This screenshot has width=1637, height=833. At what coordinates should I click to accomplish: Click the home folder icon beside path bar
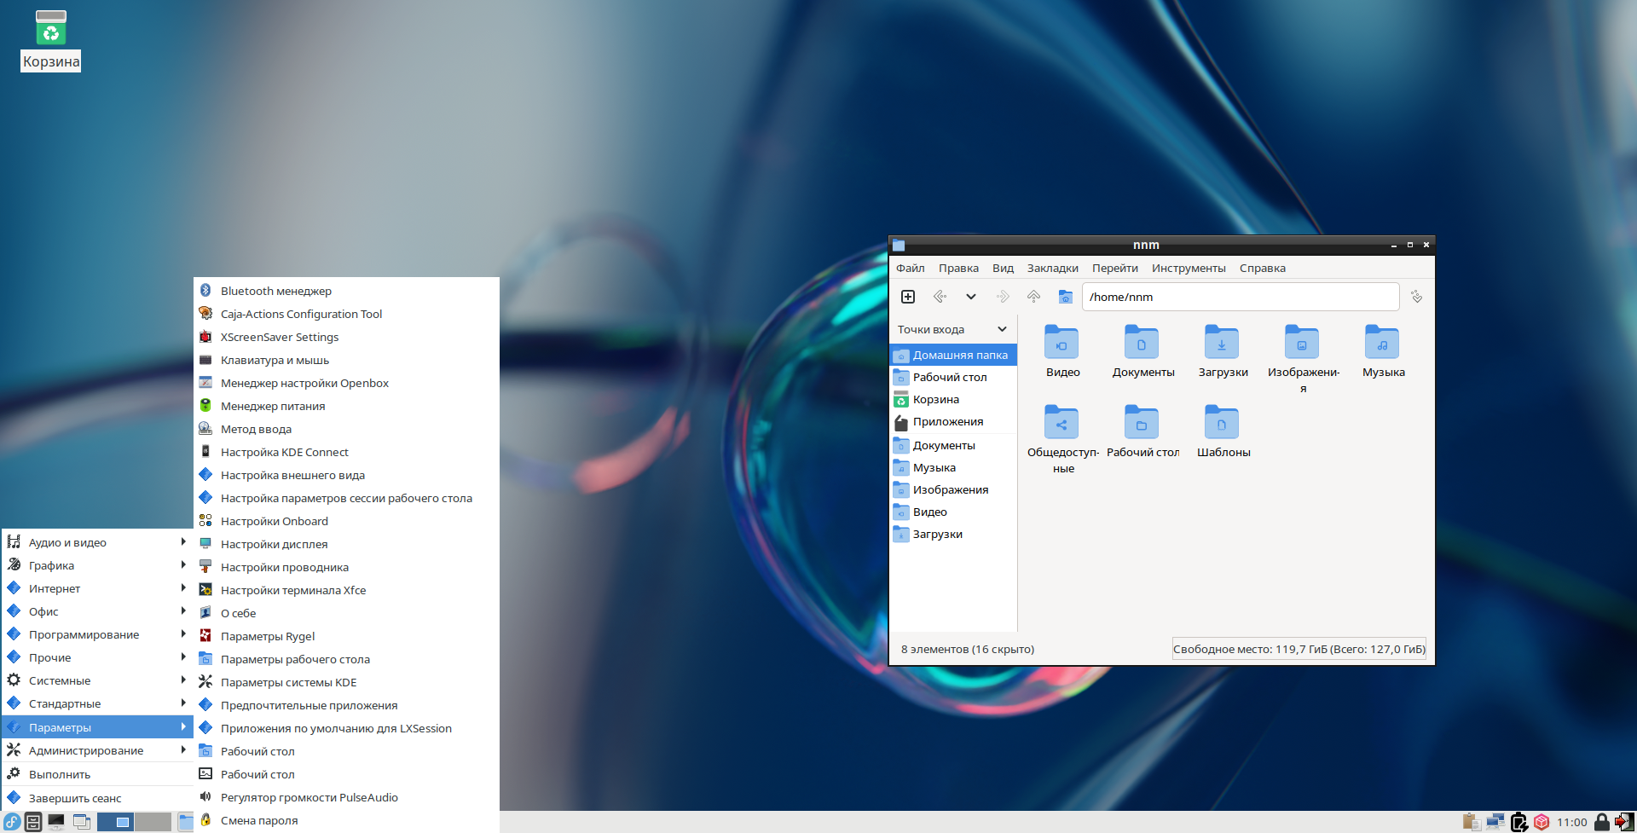[1065, 297]
